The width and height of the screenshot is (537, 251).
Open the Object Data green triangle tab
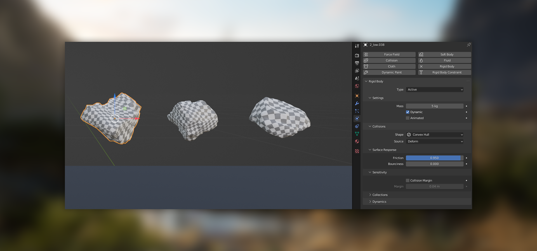pos(357,134)
